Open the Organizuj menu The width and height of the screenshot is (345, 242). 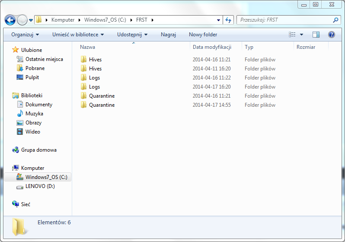pyautogui.click(x=25, y=35)
